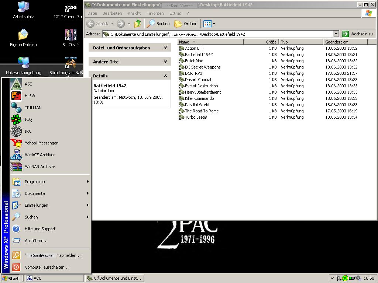Open the IRC globe entry
Screen dimensions: 378x283
pyautogui.click(x=50, y=131)
